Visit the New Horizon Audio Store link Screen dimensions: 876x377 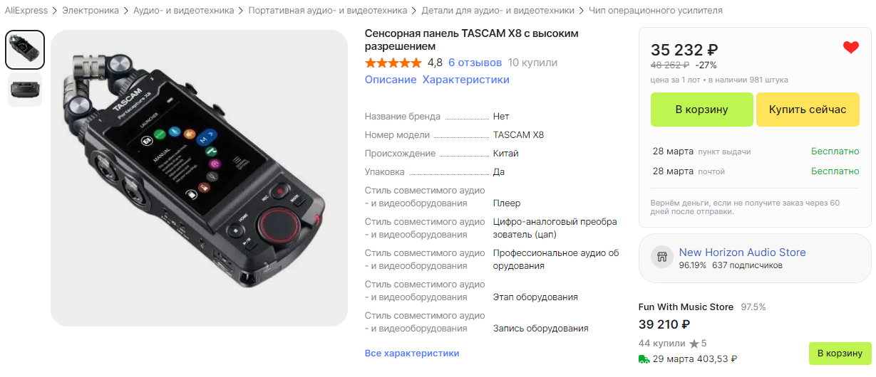(x=742, y=253)
